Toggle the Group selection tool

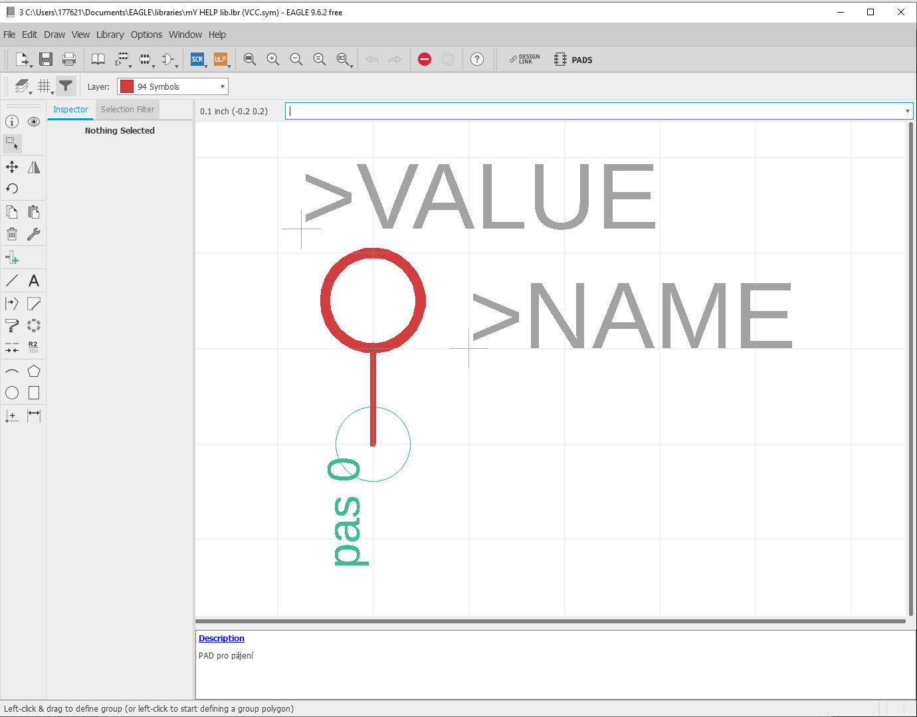click(12, 144)
